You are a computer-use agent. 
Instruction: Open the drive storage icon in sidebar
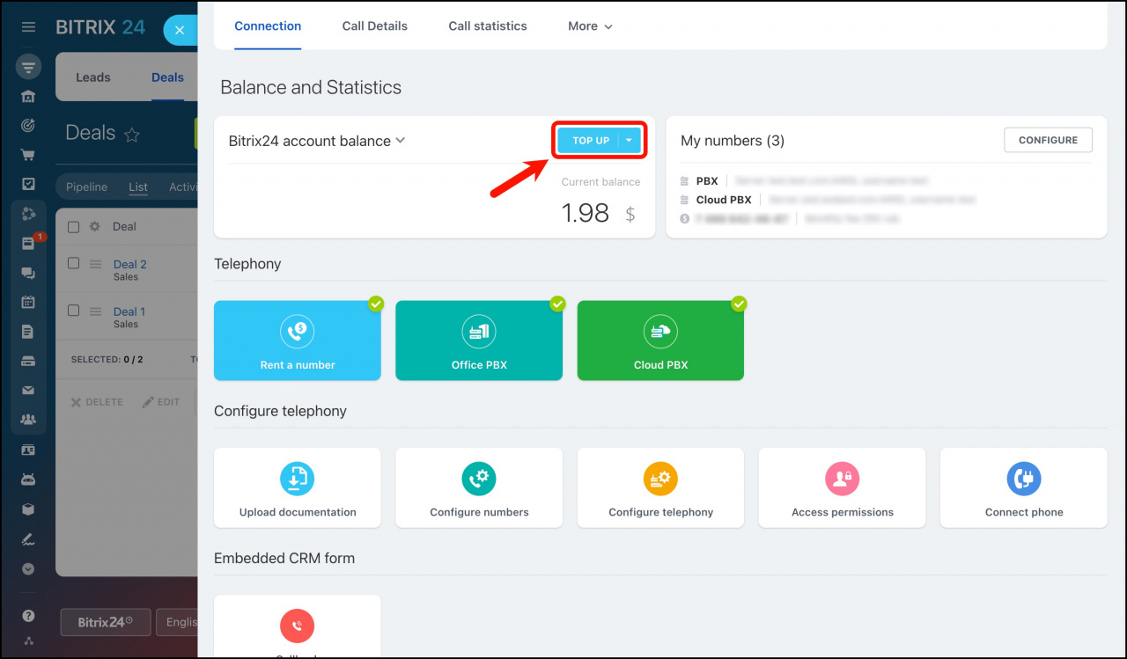[x=28, y=361]
